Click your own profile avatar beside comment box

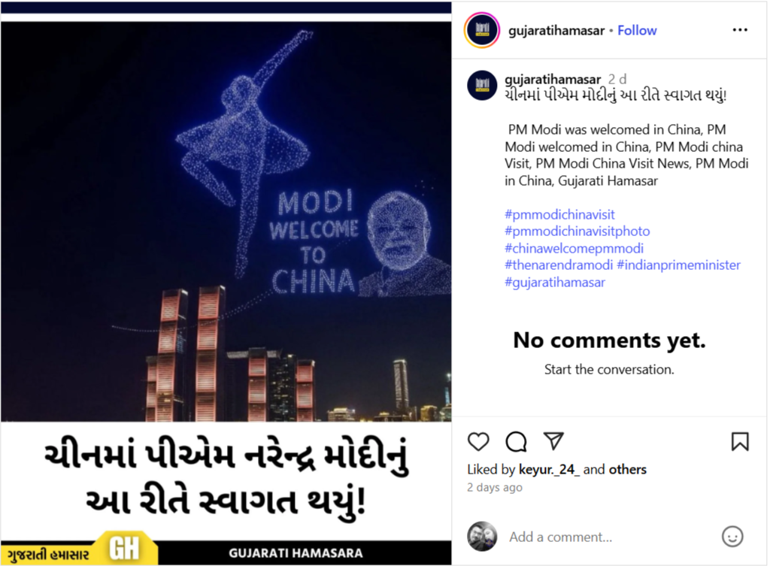[482, 536]
